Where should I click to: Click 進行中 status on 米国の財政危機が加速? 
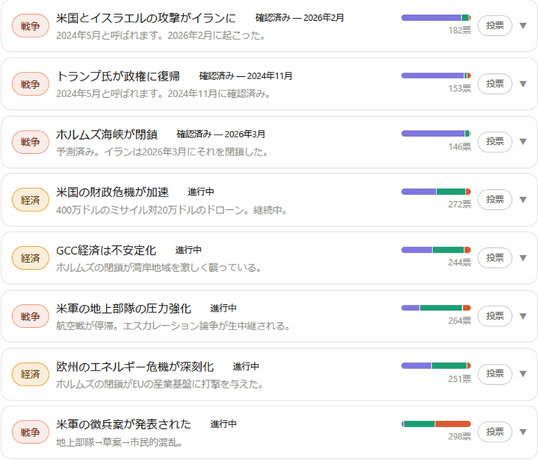201,192
